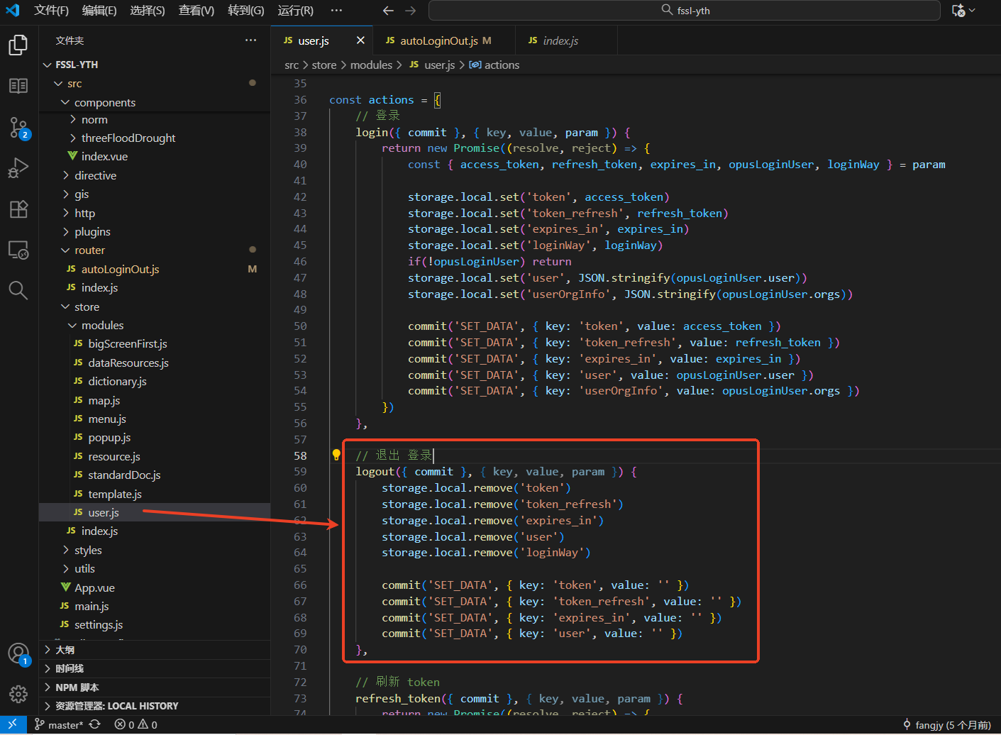The image size is (1001, 735).
Task: Expand the plugins folder
Action: point(155,231)
